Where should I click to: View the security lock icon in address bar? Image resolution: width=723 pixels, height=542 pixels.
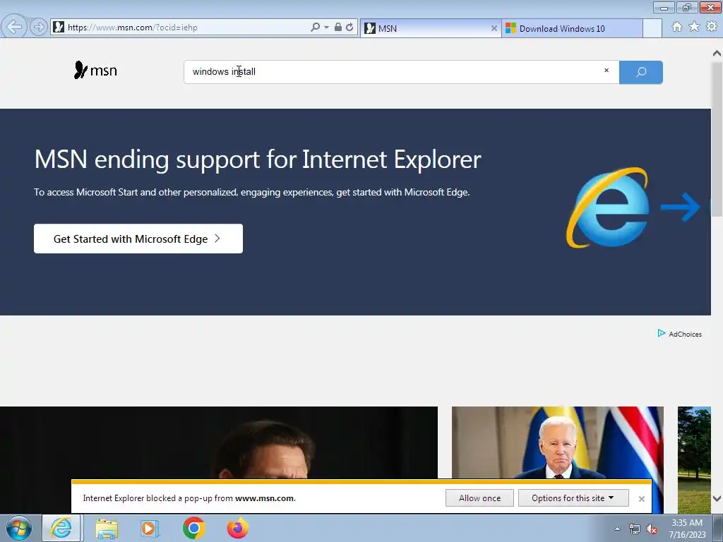[338, 28]
